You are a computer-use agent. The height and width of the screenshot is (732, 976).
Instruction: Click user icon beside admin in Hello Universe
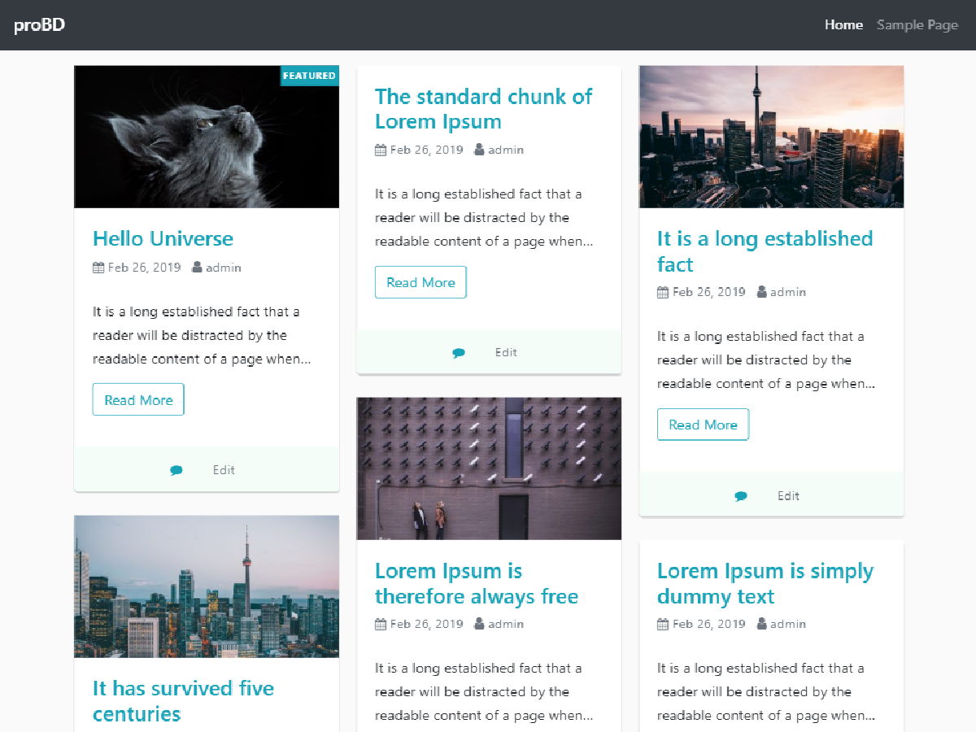pyautogui.click(x=197, y=268)
